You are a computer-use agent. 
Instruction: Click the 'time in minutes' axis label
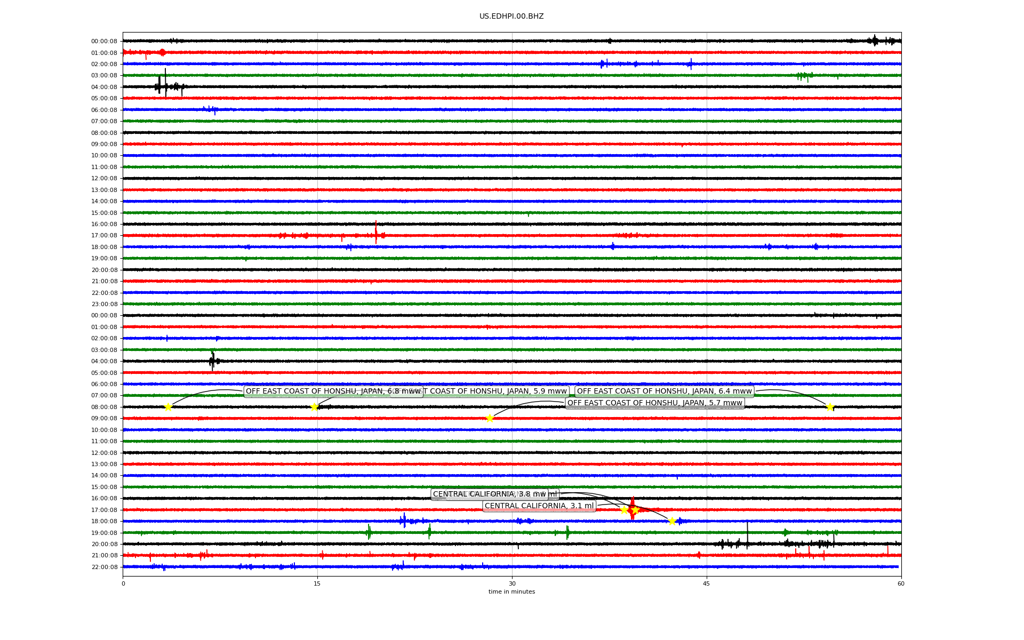[x=511, y=591]
